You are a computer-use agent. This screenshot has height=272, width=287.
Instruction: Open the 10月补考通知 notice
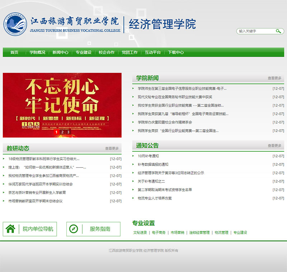pyautogui.click(x=148, y=156)
